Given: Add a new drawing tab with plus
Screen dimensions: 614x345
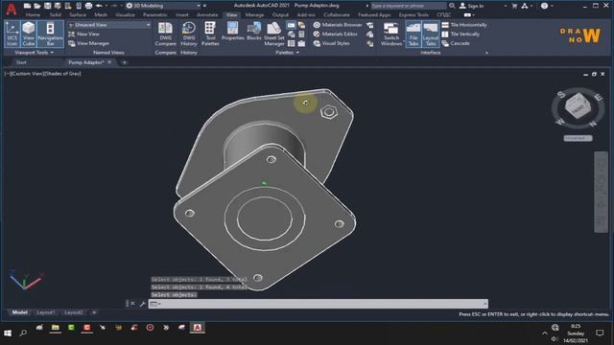Looking at the screenshot, I should click(x=124, y=62).
